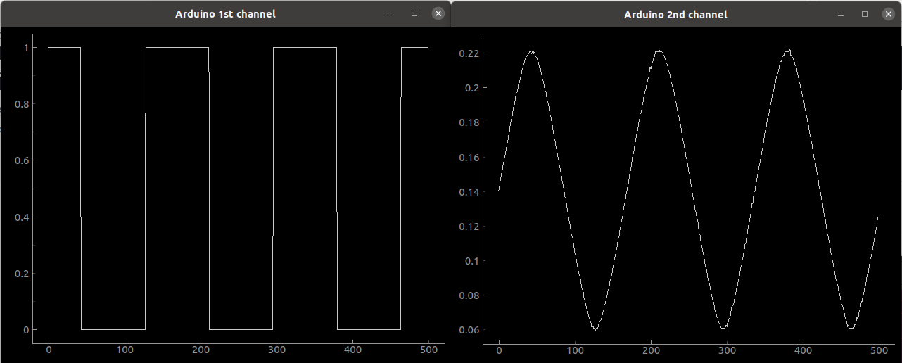This screenshot has width=902, height=363.
Task: Pick the 0.4 y-axis label in 1st channel
Action: [x=20, y=217]
